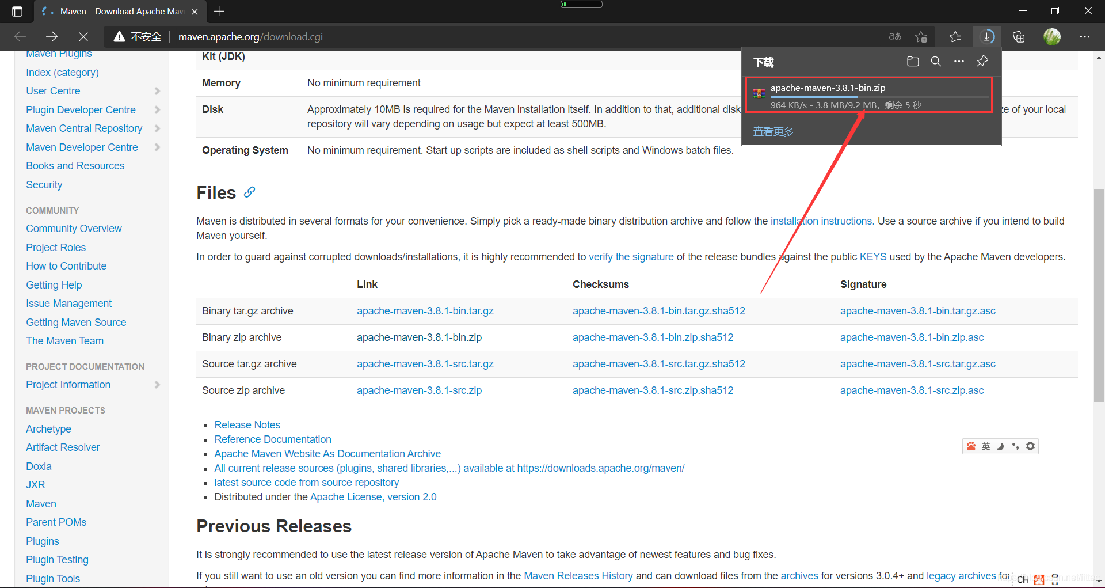Viewport: 1105px width, 588px height.
Task: Open Plugin Testing in the sidebar
Action: pyautogui.click(x=57, y=560)
